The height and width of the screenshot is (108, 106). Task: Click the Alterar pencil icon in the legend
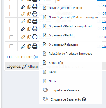point(24,66)
